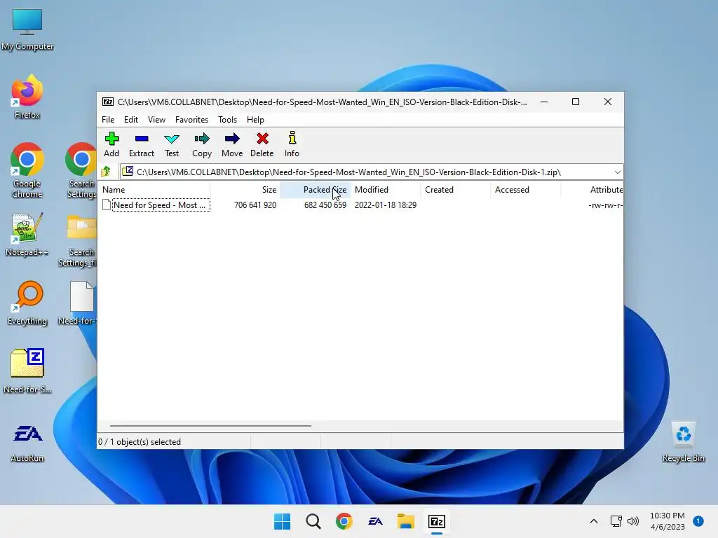Open the Info toolbar icon
The image size is (718, 538).
pyautogui.click(x=292, y=144)
